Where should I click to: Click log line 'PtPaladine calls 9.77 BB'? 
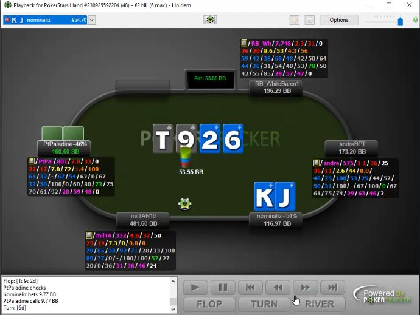tap(30, 301)
